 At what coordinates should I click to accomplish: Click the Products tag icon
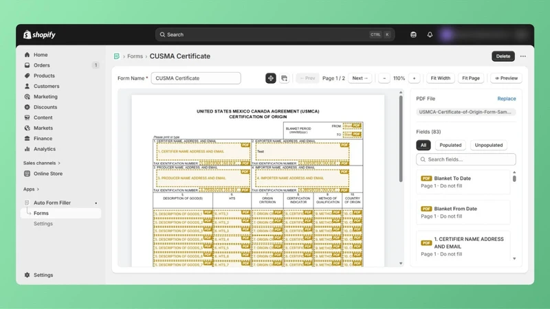click(27, 76)
